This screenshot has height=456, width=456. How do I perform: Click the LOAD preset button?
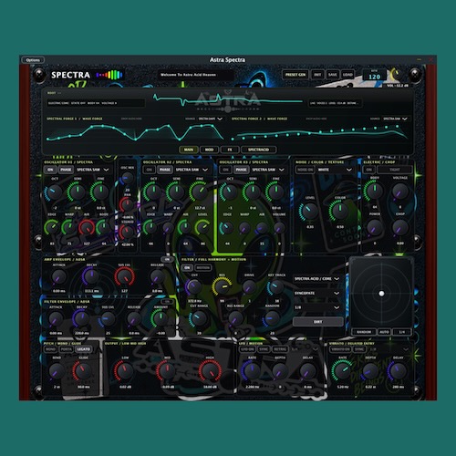(x=347, y=75)
